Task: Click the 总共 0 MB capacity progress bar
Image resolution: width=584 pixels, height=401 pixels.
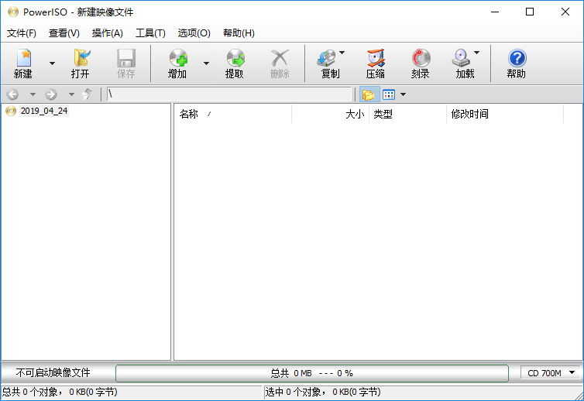Action: [x=311, y=373]
